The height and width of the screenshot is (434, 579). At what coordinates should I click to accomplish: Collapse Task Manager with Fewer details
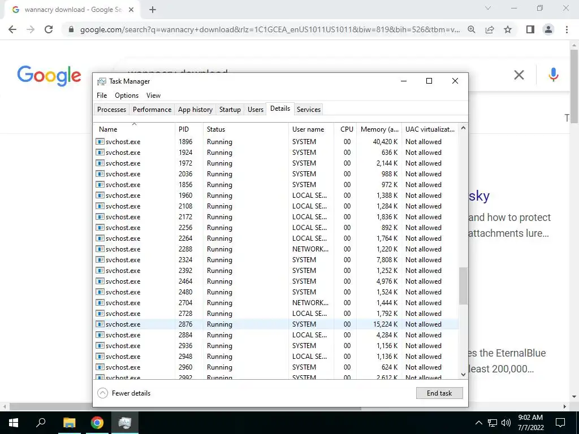124,393
